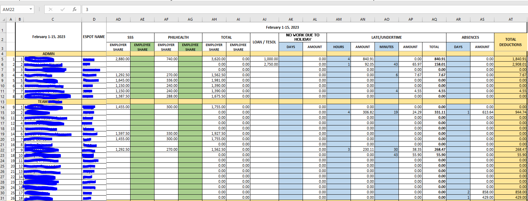Select column AM header
Screen dimensions: 528x201
tap(339, 19)
